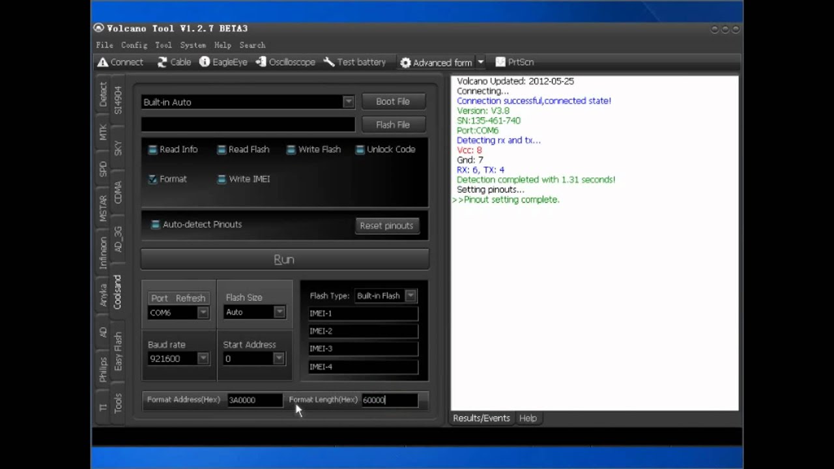Switch to the MTK side tab
Viewport: 834px width, 469px height.
coord(102,132)
